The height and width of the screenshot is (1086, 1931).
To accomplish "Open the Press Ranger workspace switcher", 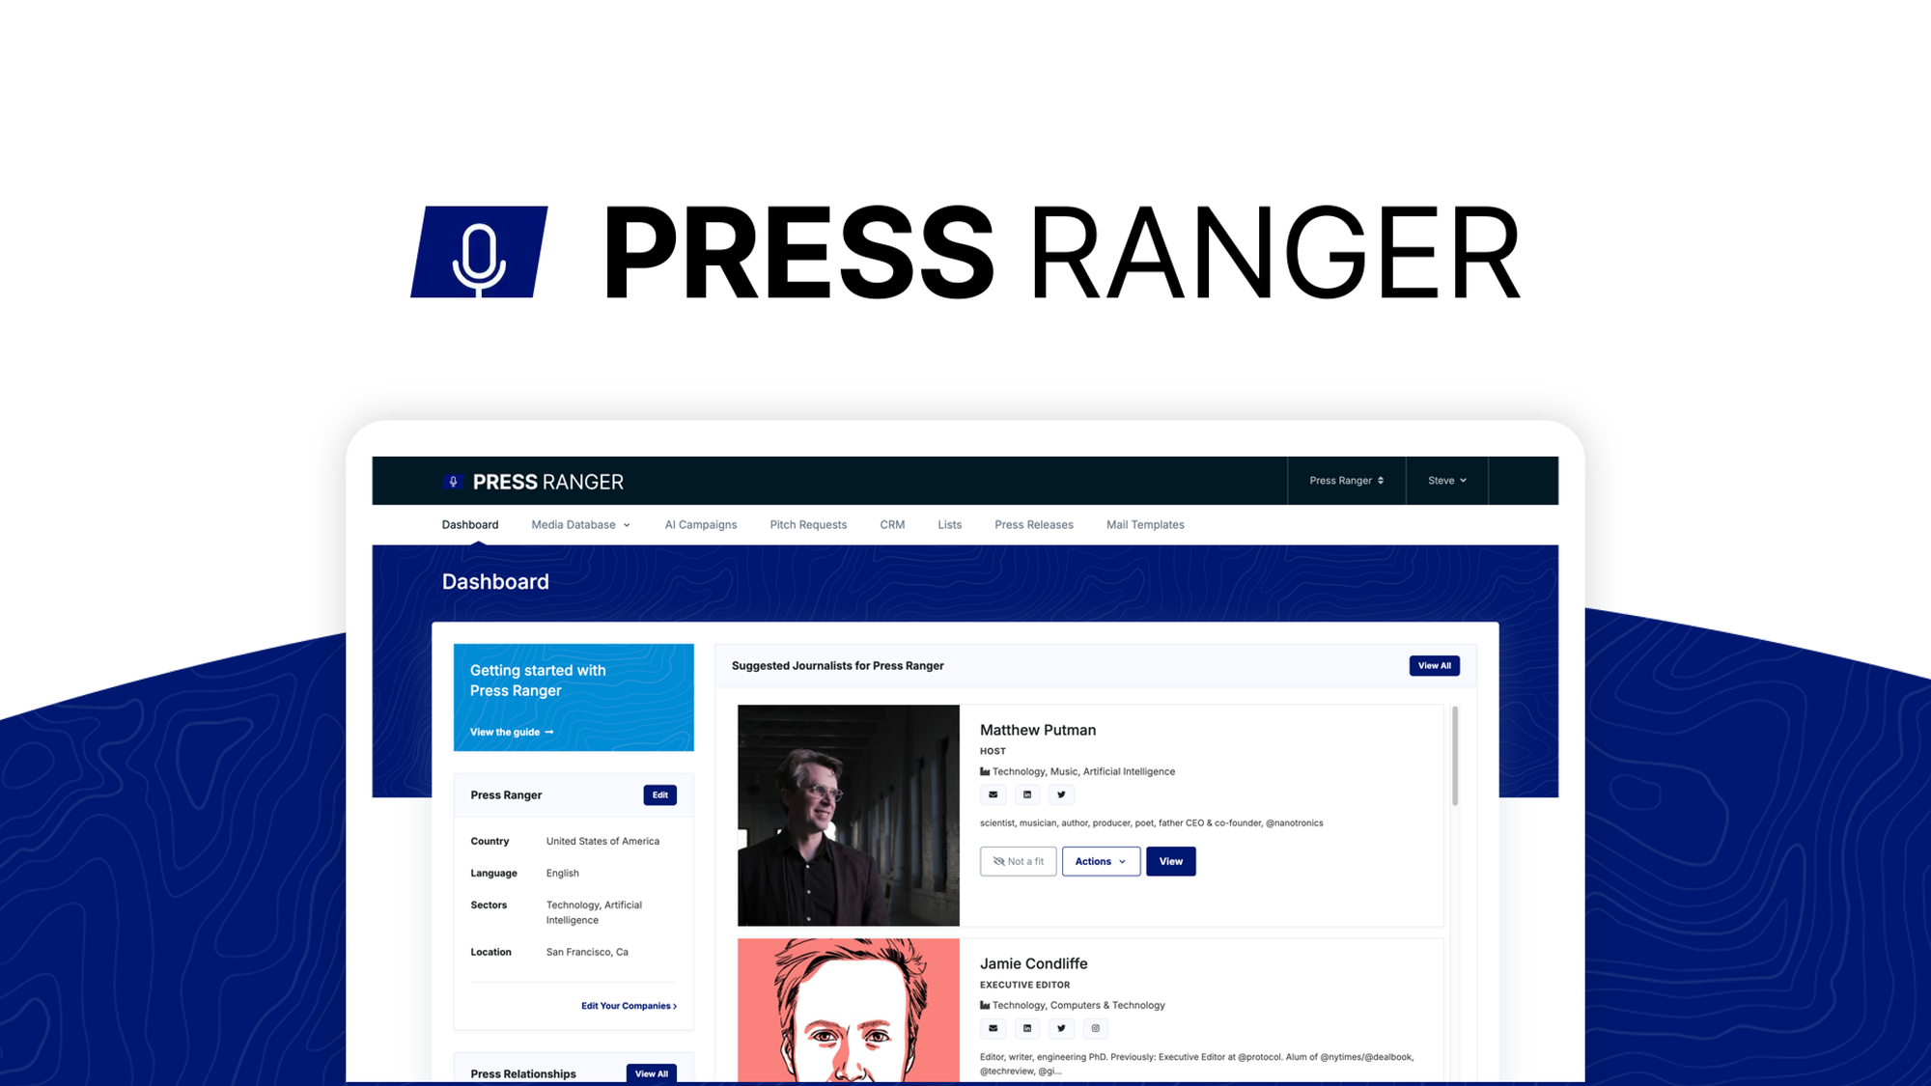I will click(1345, 480).
